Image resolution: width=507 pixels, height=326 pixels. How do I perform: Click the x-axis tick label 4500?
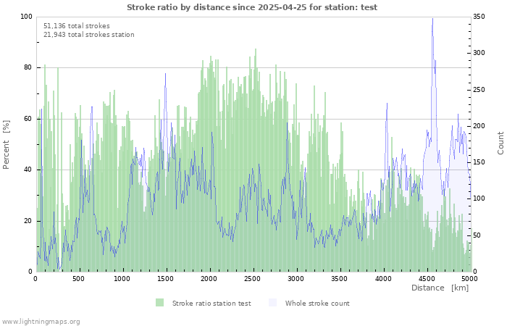click(427, 279)
